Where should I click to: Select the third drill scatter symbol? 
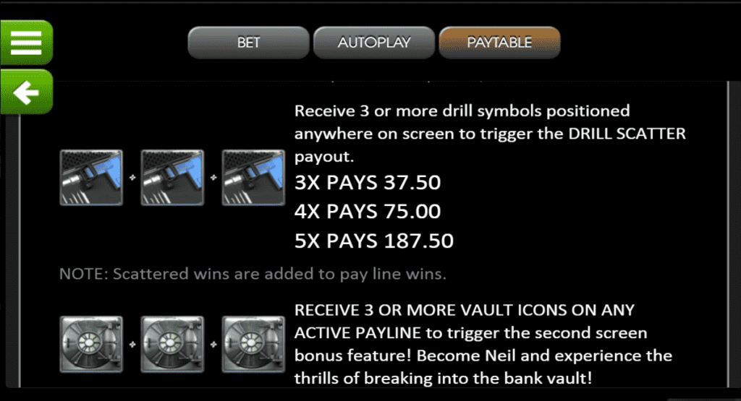(254, 178)
